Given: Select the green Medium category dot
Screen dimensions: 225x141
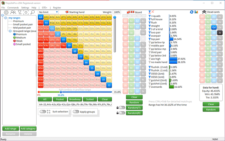Looking at the screenshot, I should click(14, 38).
